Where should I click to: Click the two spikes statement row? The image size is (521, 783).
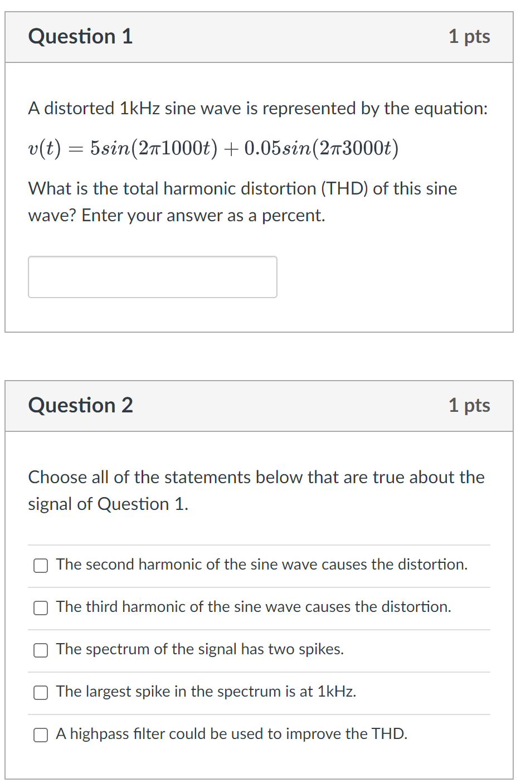200,649
